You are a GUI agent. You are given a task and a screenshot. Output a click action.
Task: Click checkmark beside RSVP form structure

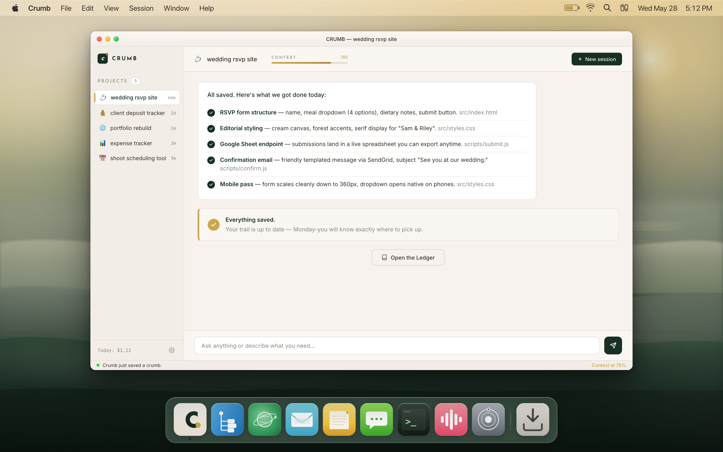211,113
